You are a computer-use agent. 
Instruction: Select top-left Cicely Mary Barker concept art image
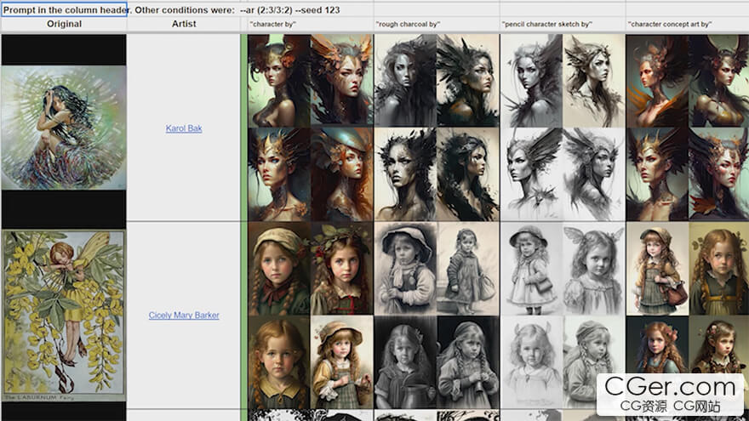tap(656, 269)
